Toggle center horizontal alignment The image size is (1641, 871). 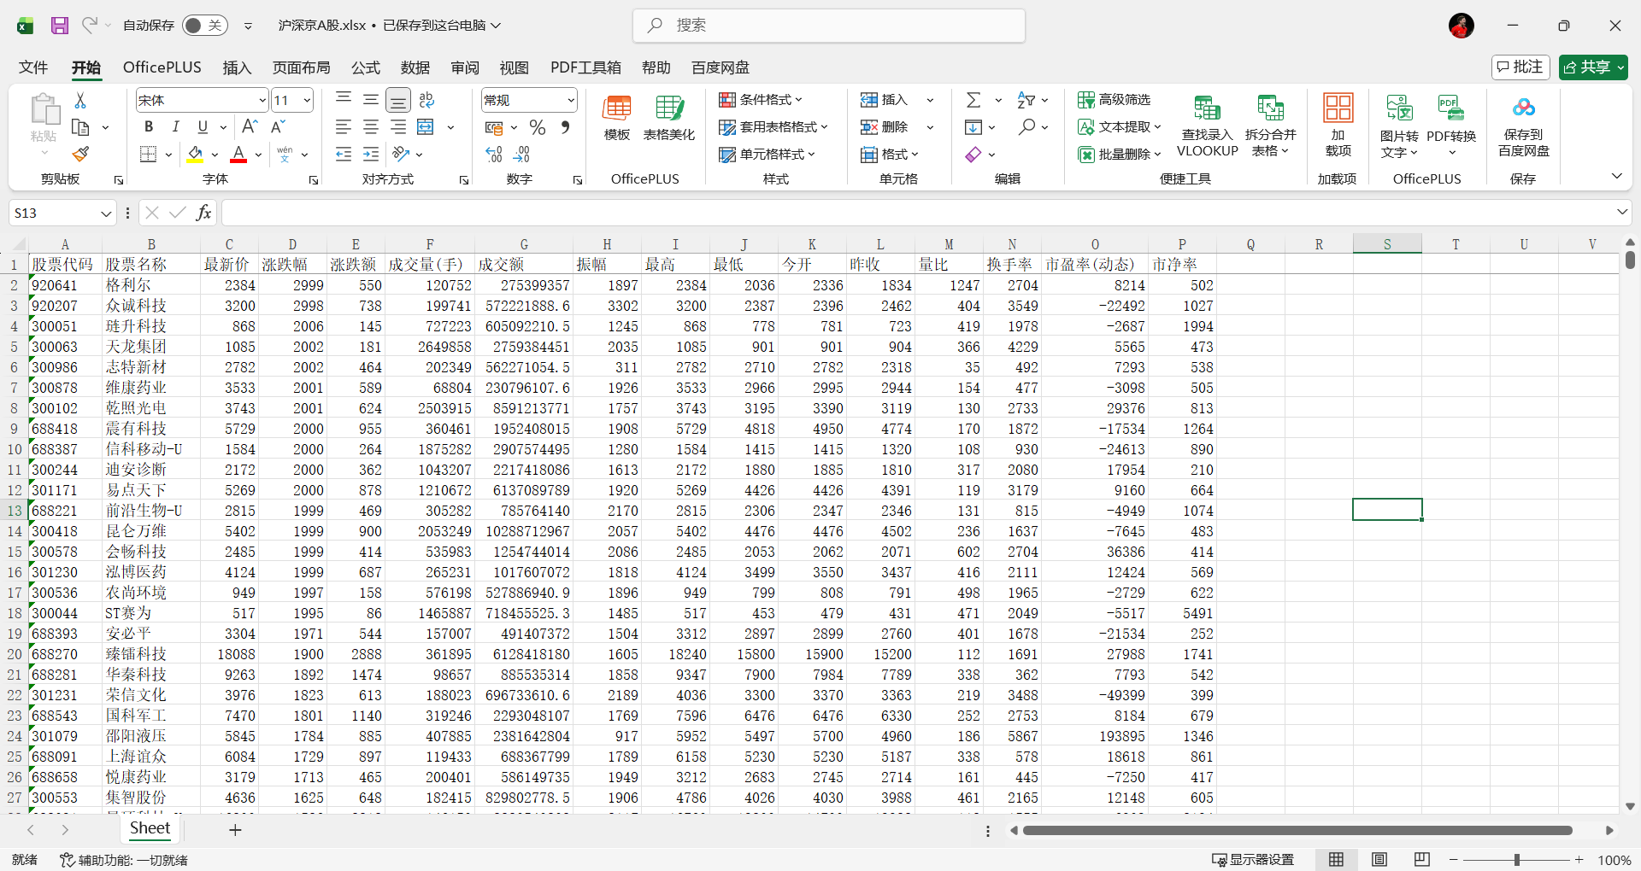pyautogui.click(x=370, y=127)
